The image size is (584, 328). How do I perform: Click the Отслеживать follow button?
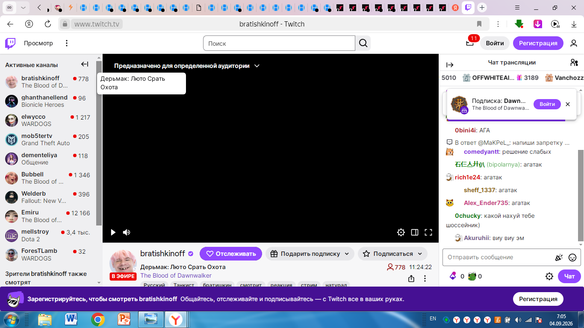pyautogui.click(x=231, y=254)
